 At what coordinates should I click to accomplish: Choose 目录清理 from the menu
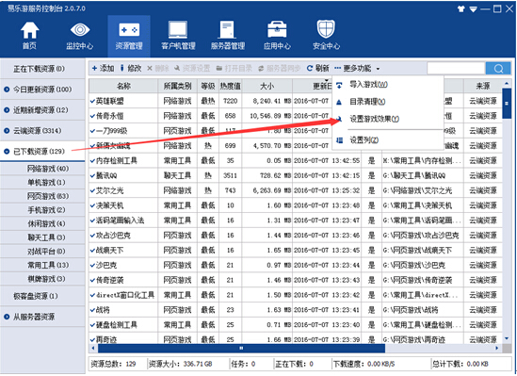coord(388,102)
